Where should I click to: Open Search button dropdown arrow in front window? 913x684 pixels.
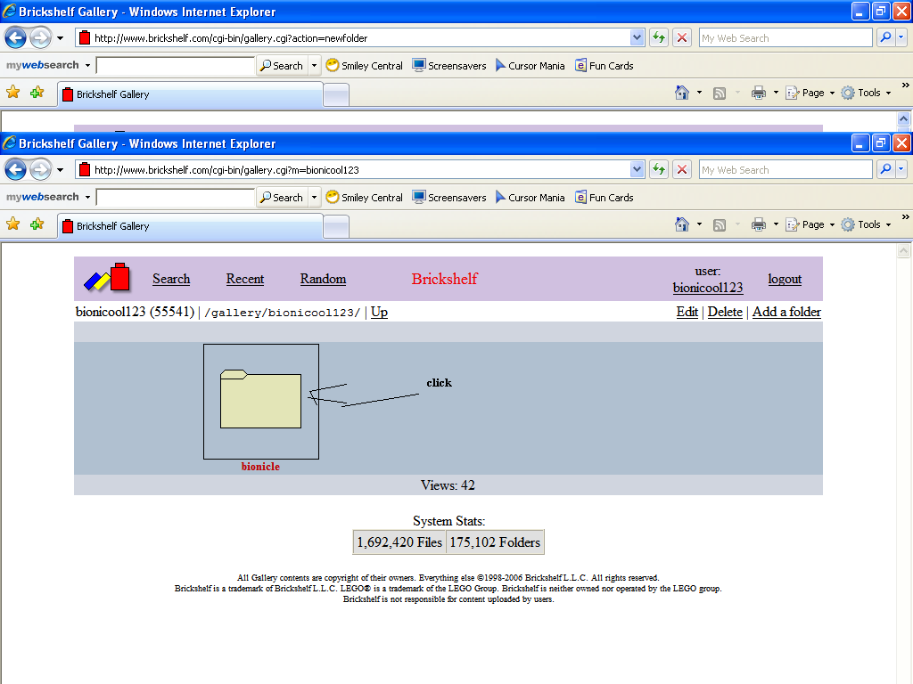[315, 198]
